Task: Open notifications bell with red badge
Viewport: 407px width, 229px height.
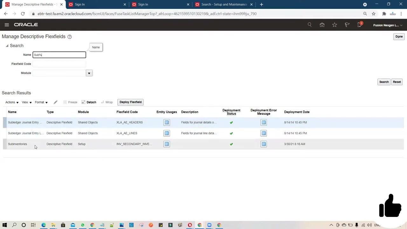Action: click(360, 24)
